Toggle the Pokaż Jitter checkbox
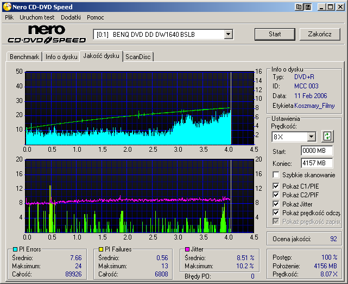Image resolution: width=348 pixels, height=284 pixels. pyautogui.click(x=276, y=204)
